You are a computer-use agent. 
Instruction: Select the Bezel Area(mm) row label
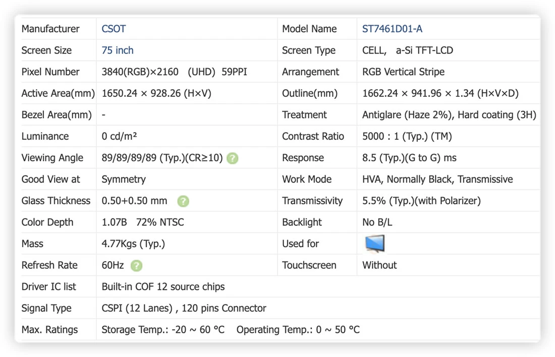point(57,115)
